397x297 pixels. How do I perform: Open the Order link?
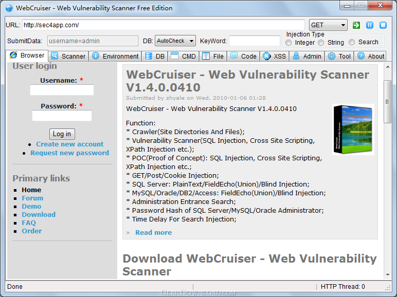tap(32, 231)
